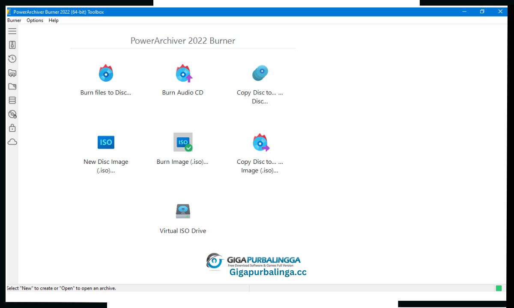Screen dimensions: 514x308
Task: Open the hamburger menu in the sidebar
Action: [12, 31]
